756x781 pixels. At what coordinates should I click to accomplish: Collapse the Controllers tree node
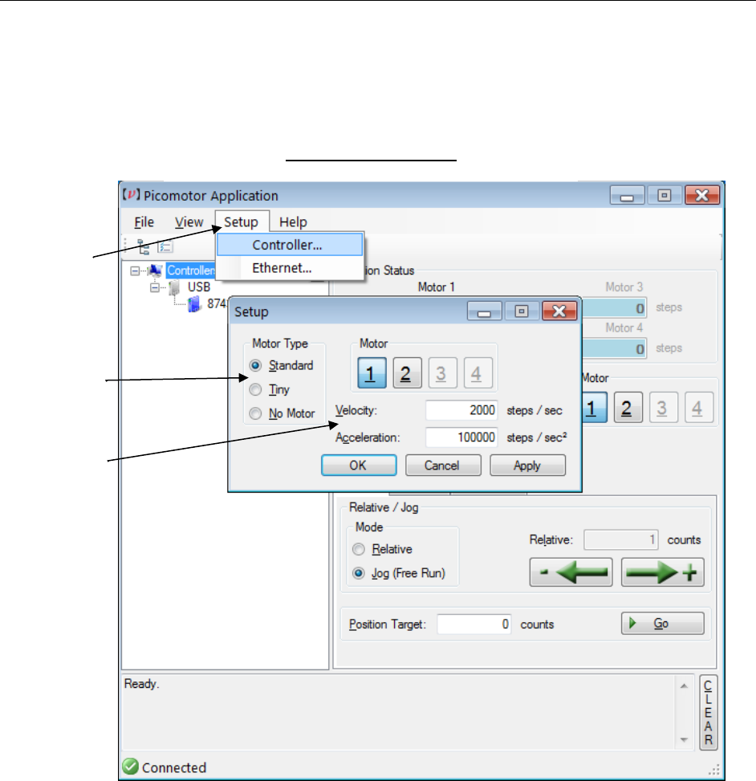[x=135, y=271]
